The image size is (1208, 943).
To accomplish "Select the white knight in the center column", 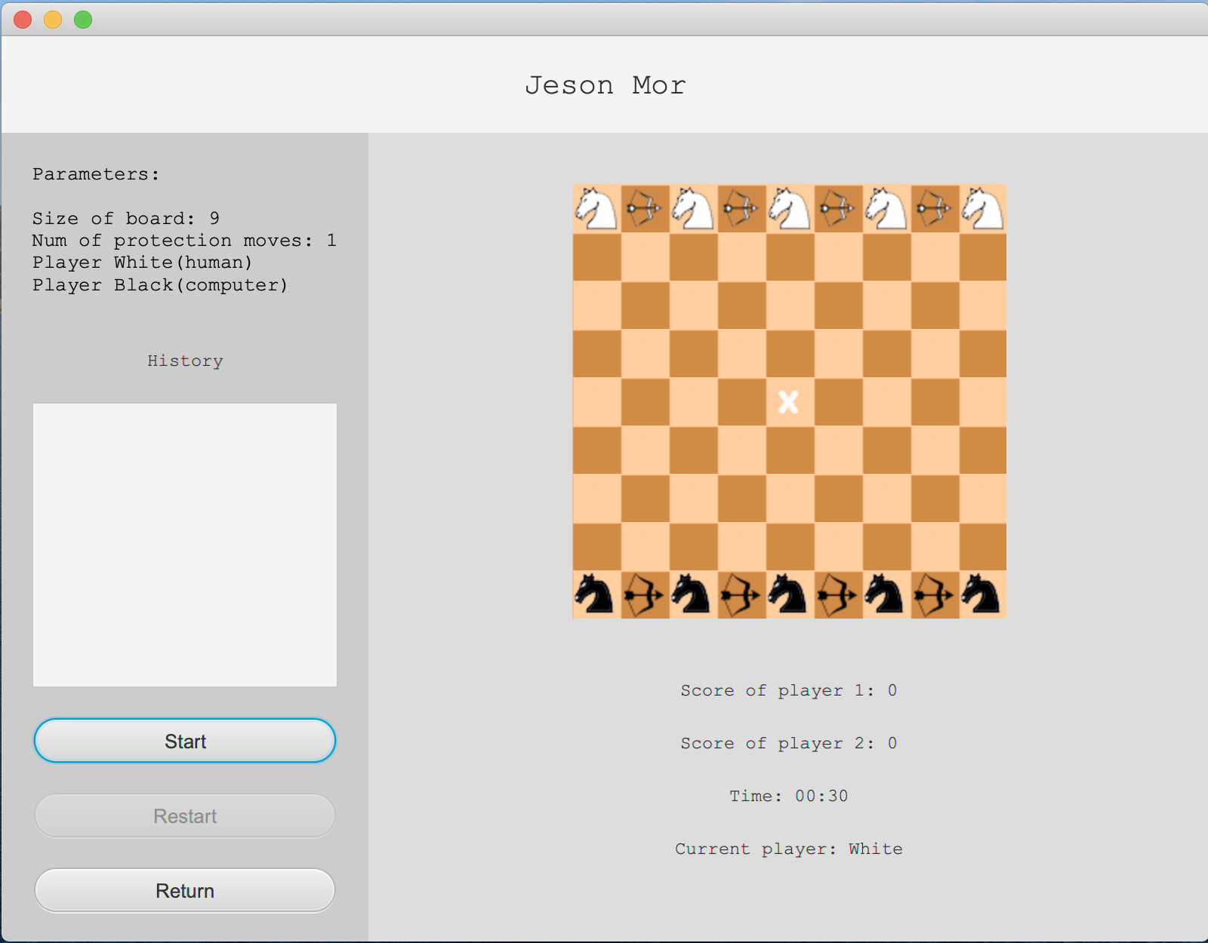I will pyautogui.click(x=790, y=208).
